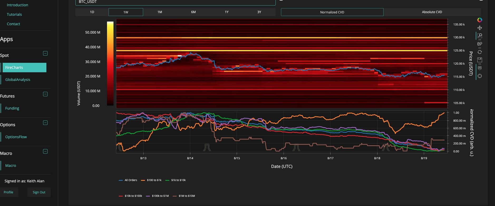Image resolution: width=495 pixels, height=206 pixels.
Task: Select the Absolute CVD tab
Action: 432,12
